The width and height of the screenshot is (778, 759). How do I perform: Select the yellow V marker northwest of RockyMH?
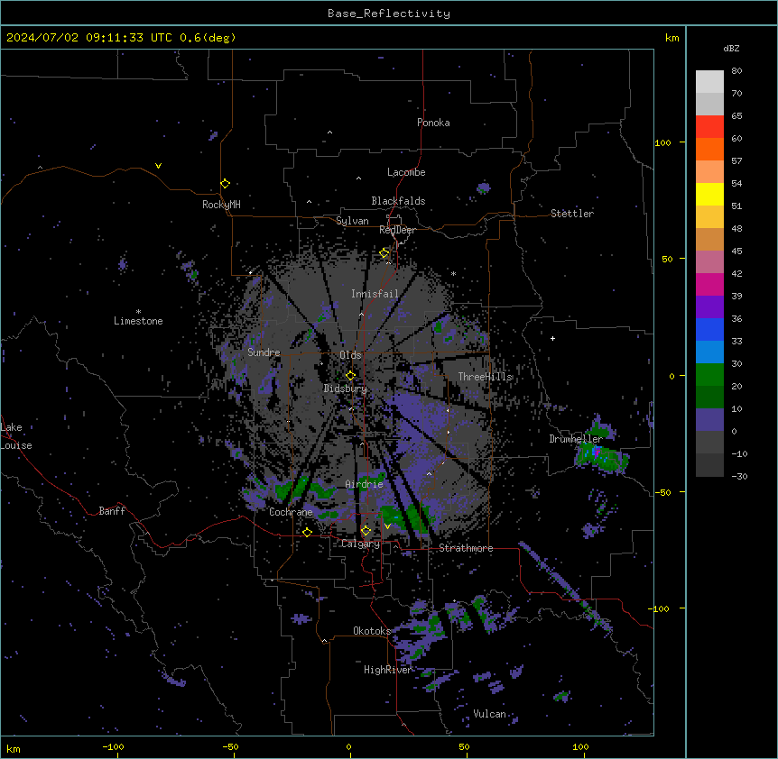(x=158, y=166)
